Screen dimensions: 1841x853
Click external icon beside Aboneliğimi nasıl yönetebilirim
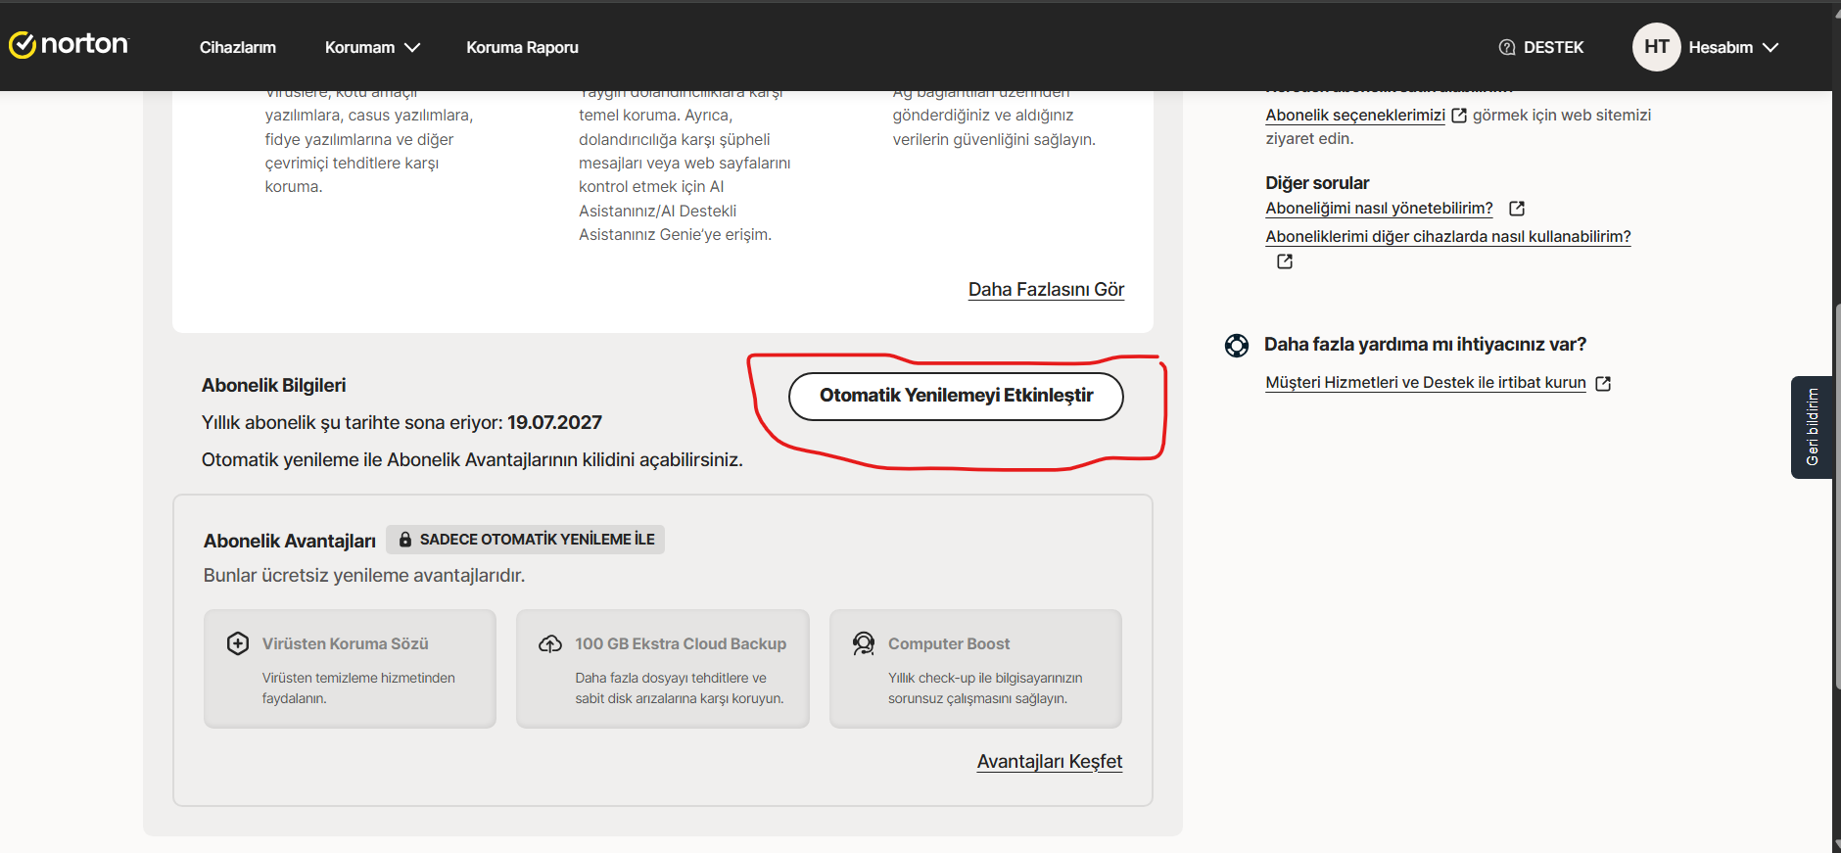pyautogui.click(x=1517, y=209)
